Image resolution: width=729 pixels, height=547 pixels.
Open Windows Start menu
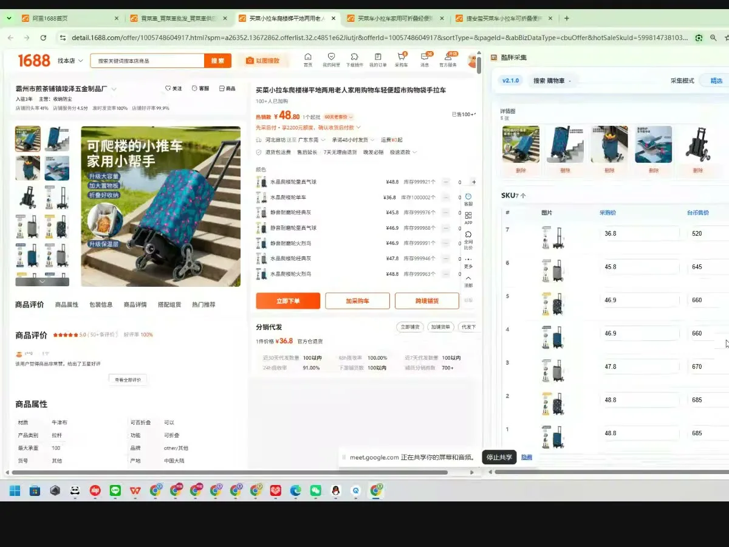tap(15, 490)
